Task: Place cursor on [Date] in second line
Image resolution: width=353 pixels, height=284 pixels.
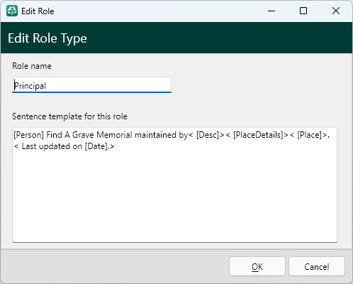Action: point(96,146)
